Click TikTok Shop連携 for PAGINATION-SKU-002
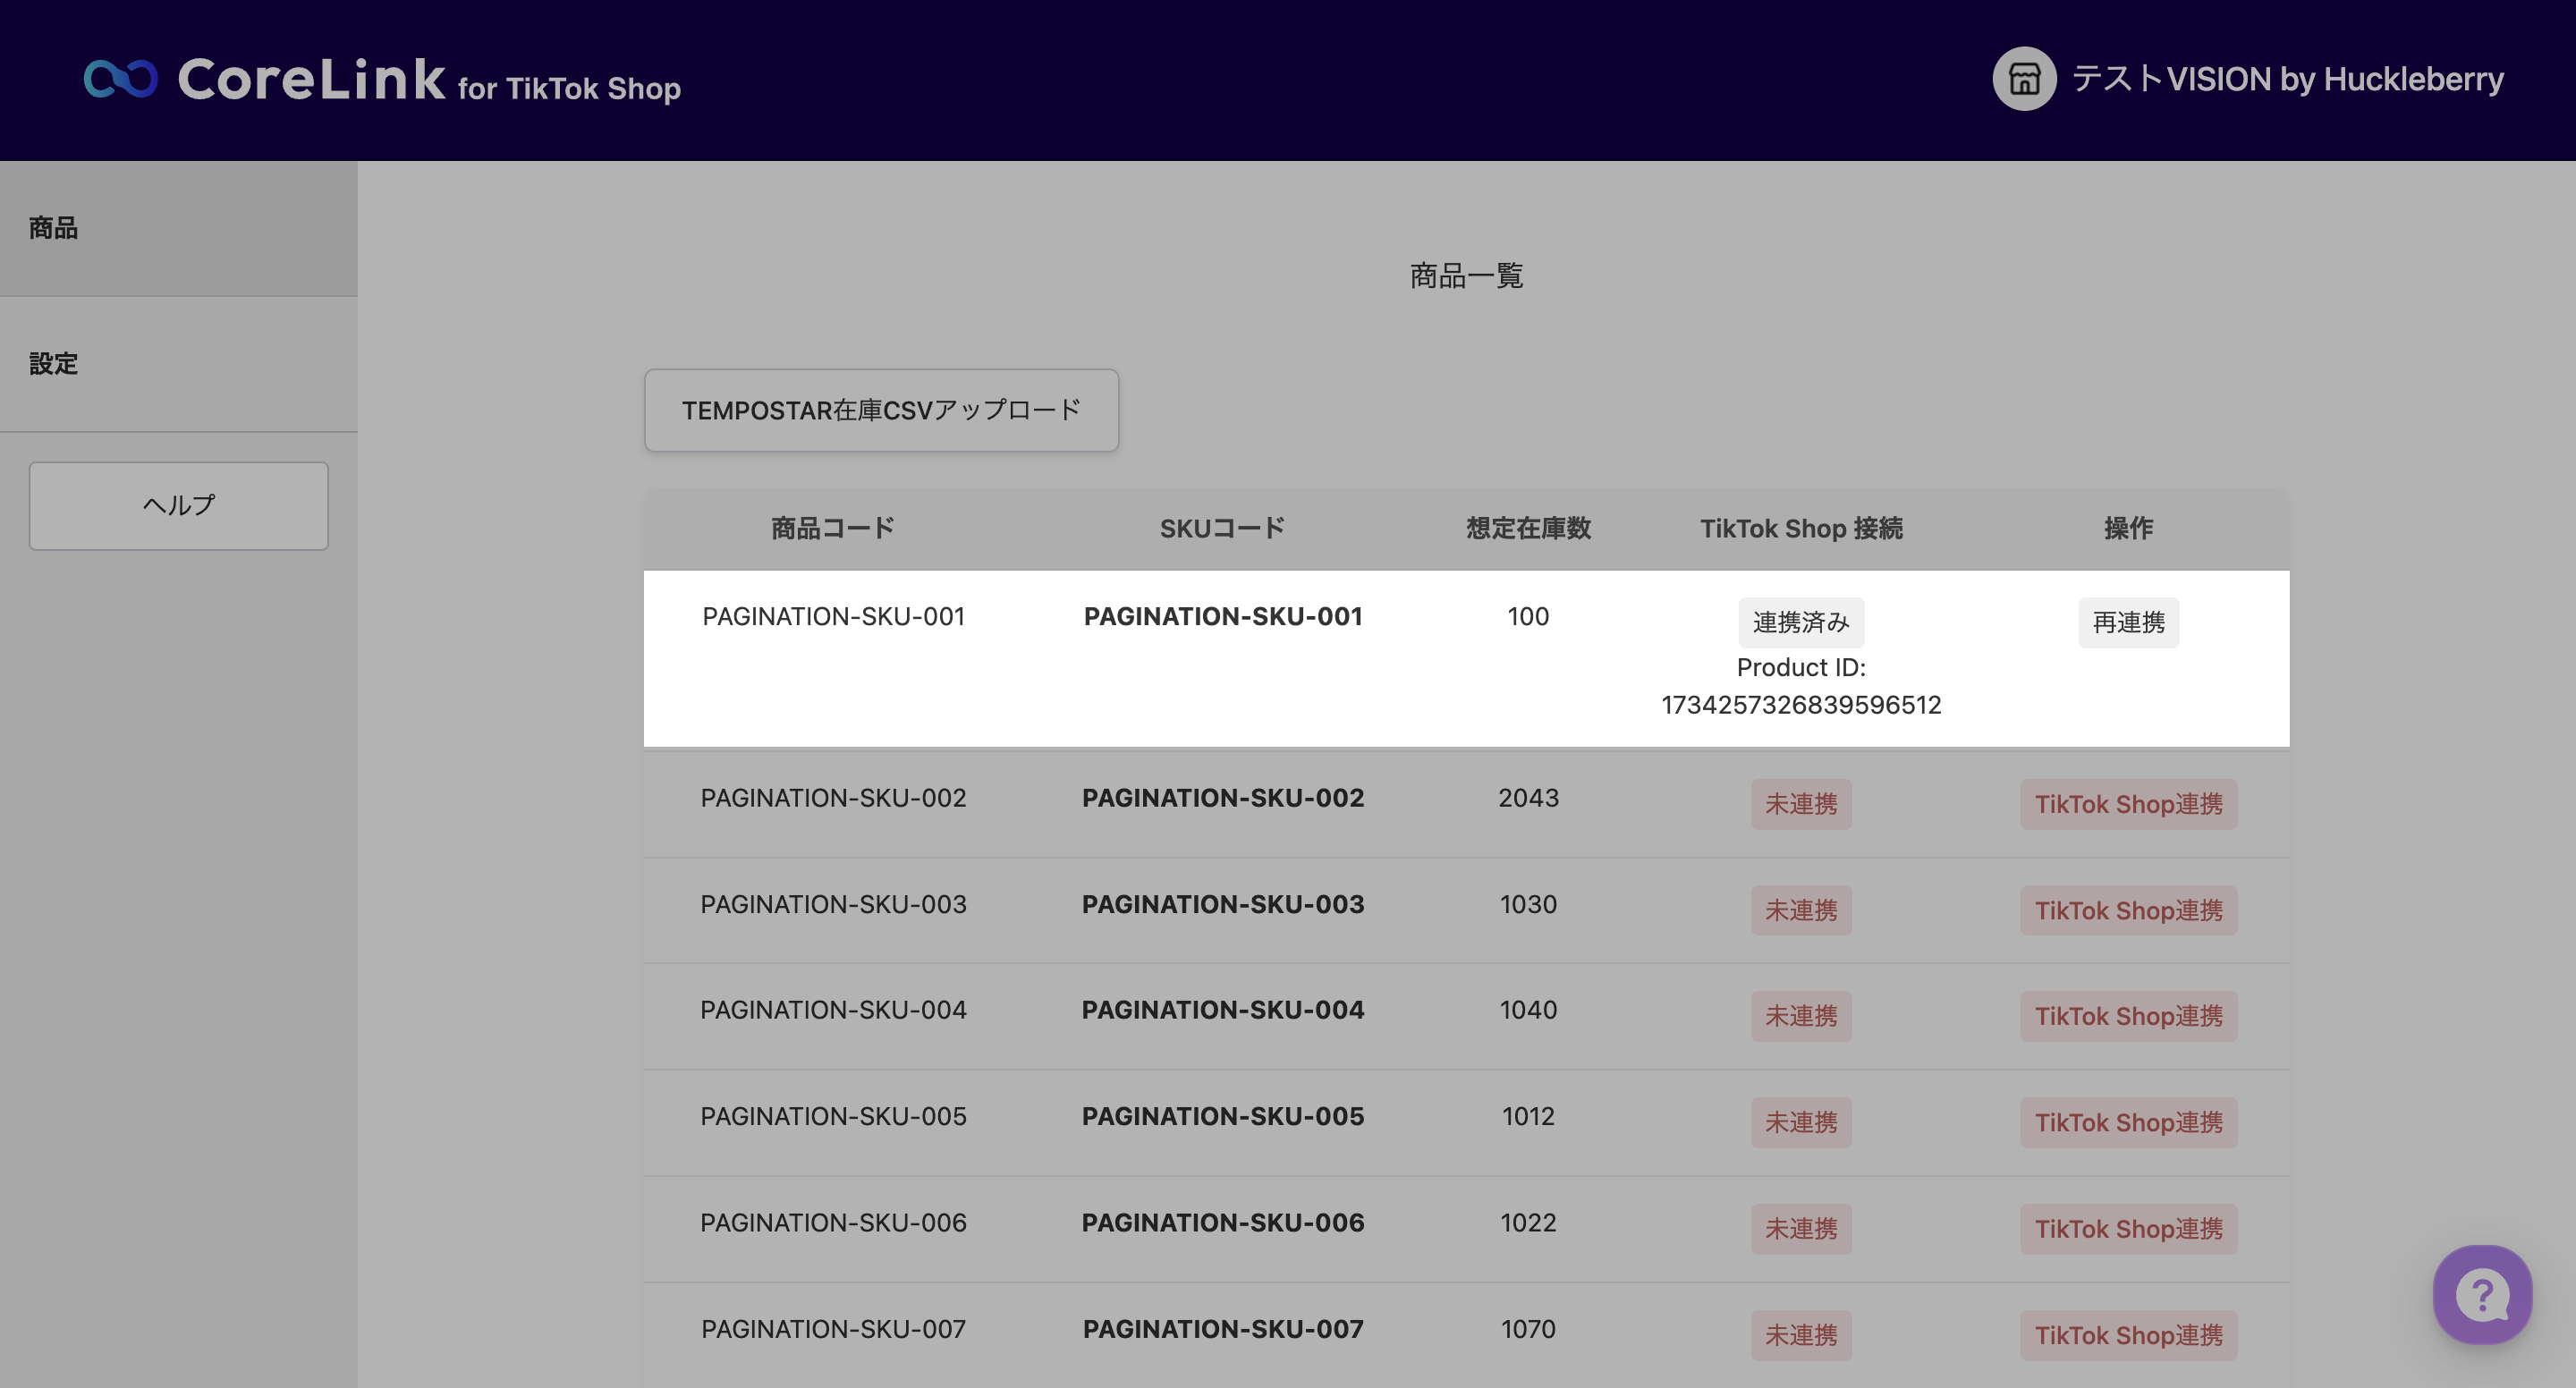Viewport: 2576px width, 1388px height. [x=2128, y=804]
